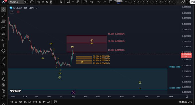195x105 pixels.
Task: Click the VeChain · 1D · CRYPTO title
Action: [25, 8]
